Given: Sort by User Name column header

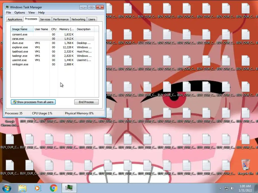Looking at the screenshot, I should click(41, 29).
